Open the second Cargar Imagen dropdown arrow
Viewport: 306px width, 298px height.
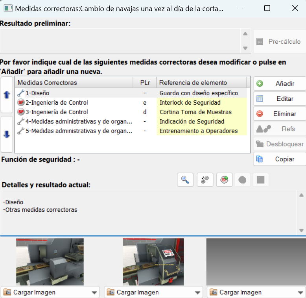[197, 292]
